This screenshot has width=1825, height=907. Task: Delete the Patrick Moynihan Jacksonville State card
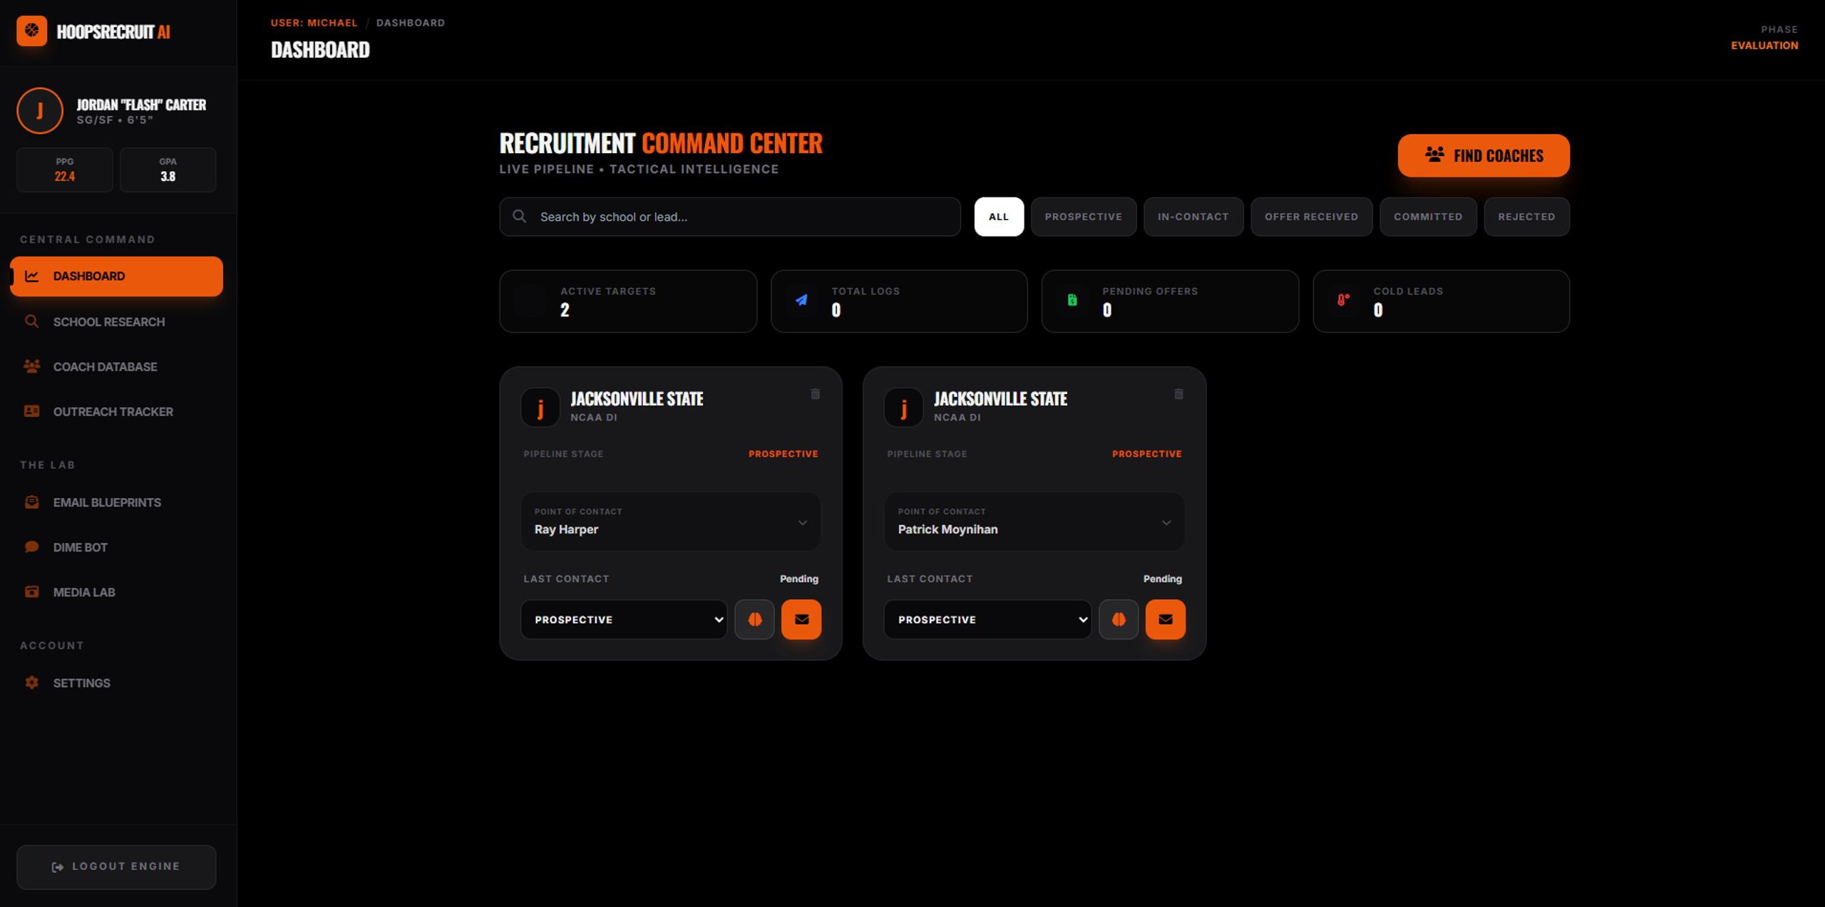pyautogui.click(x=1178, y=394)
